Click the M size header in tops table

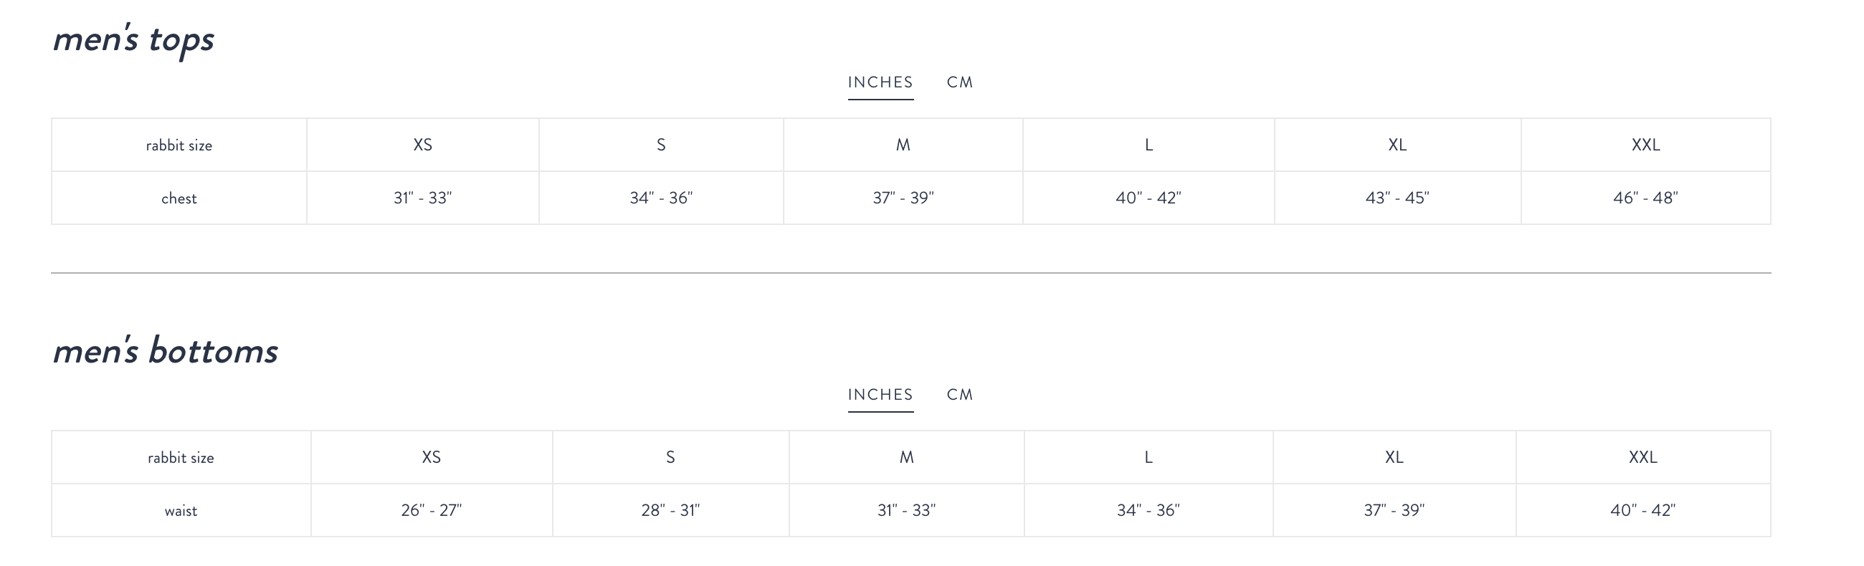(x=903, y=145)
